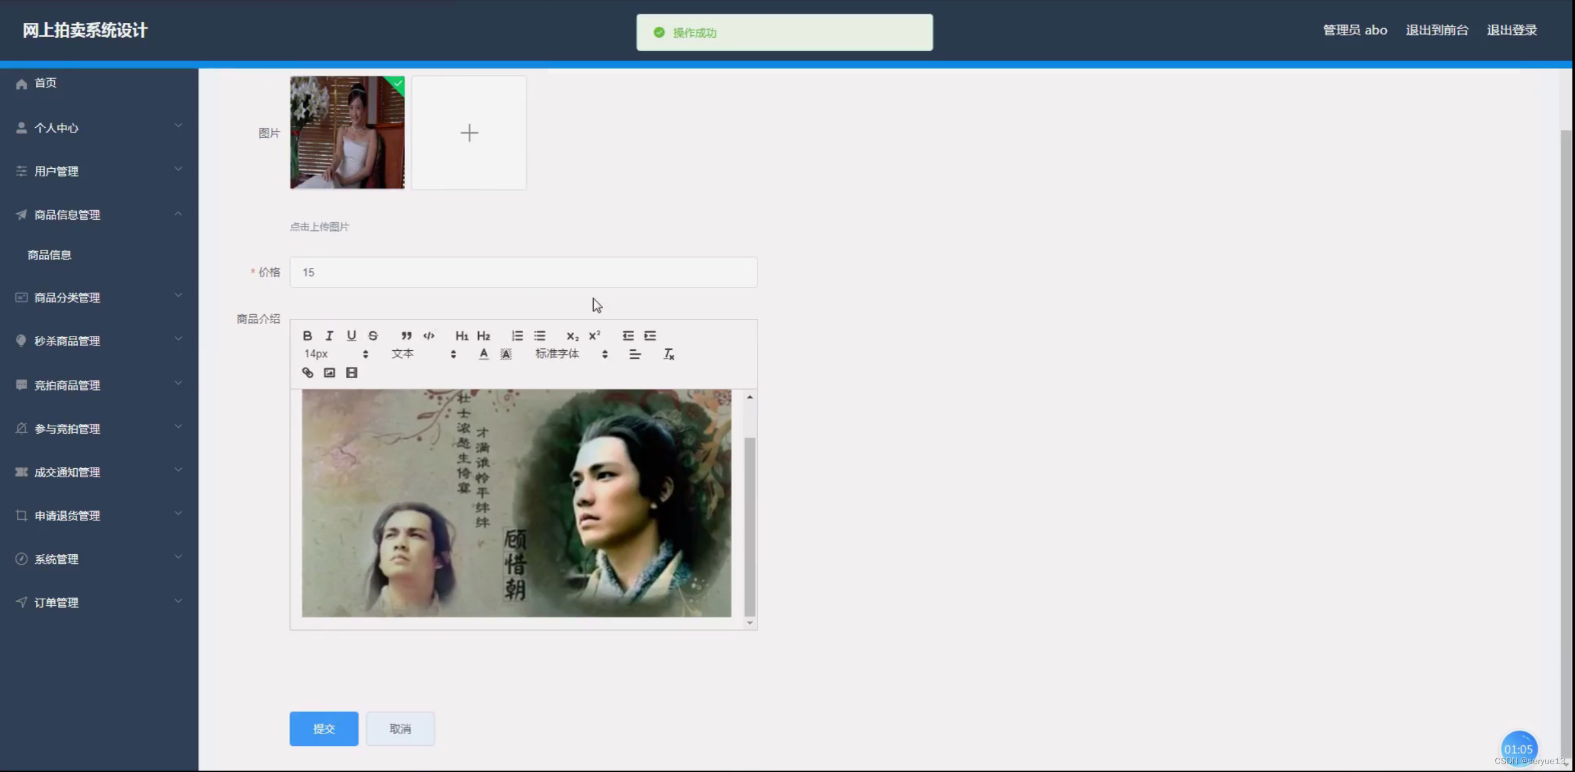Open the 订单管理 menu
The width and height of the screenshot is (1575, 772).
[99, 602]
